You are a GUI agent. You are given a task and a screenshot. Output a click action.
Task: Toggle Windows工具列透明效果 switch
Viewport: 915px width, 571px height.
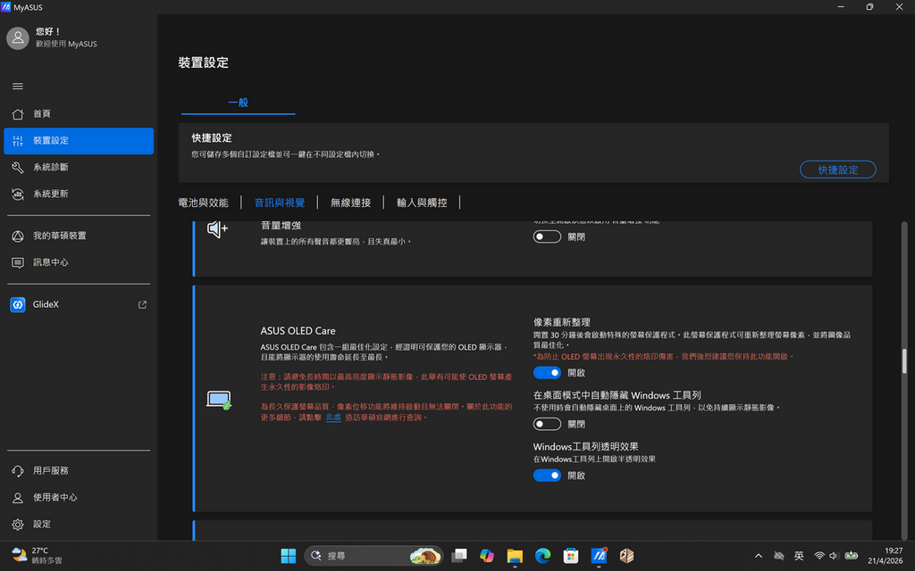click(547, 475)
